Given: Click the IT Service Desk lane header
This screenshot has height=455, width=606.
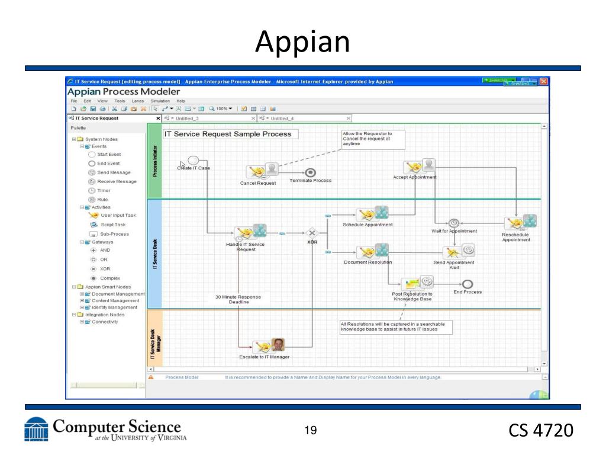Looking at the screenshot, I should (x=154, y=254).
